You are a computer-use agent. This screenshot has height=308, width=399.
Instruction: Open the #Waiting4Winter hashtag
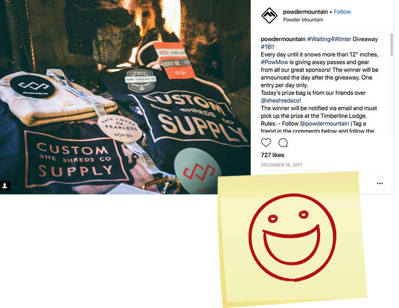click(x=329, y=39)
